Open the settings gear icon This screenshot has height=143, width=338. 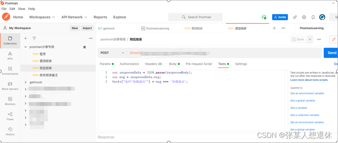pyautogui.click(x=304, y=17)
